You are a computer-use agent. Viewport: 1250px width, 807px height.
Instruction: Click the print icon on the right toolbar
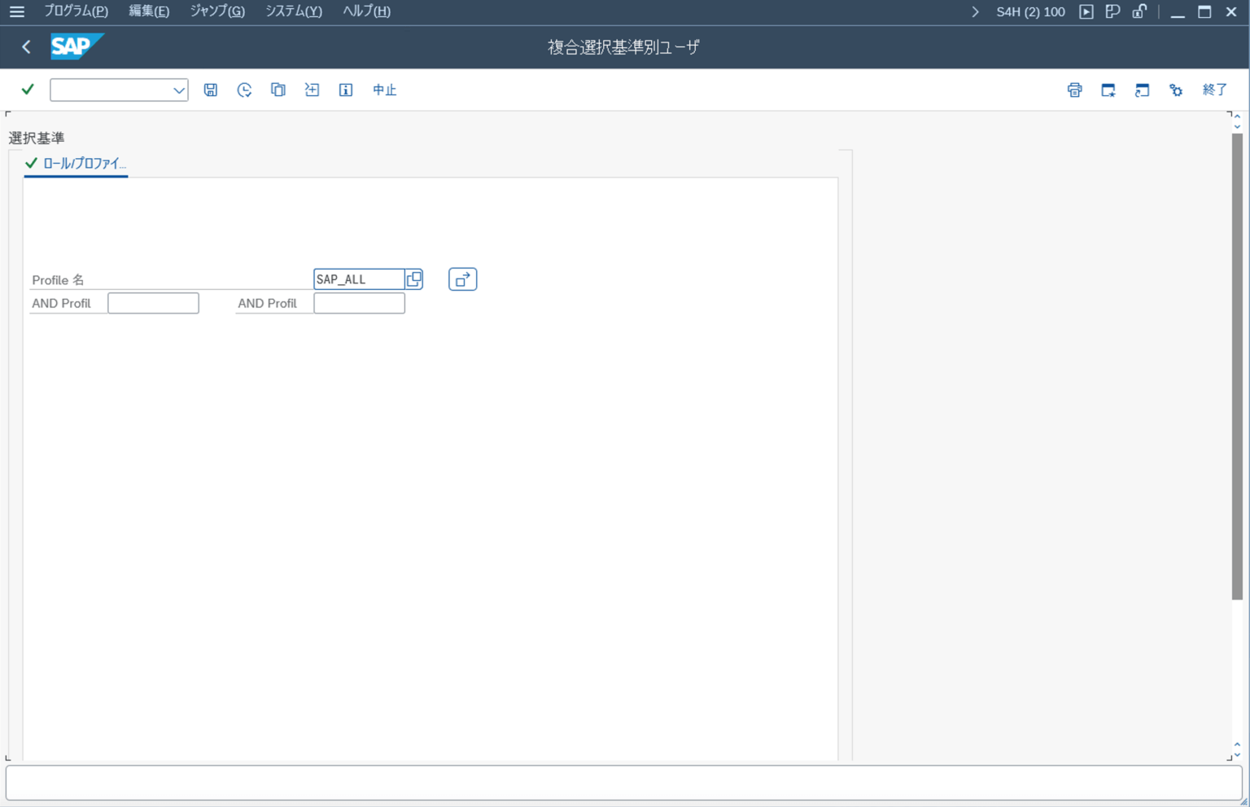point(1074,90)
